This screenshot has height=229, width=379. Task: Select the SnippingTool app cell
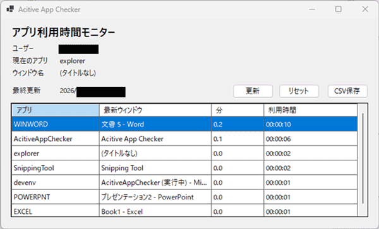tap(56, 168)
